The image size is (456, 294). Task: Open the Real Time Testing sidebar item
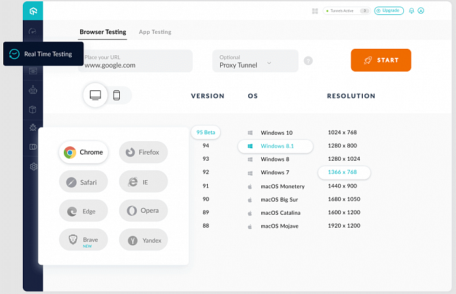(x=44, y=54)
